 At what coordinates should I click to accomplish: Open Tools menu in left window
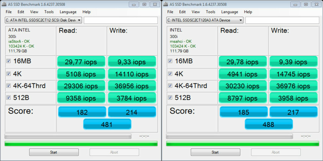tap(49, 12)
